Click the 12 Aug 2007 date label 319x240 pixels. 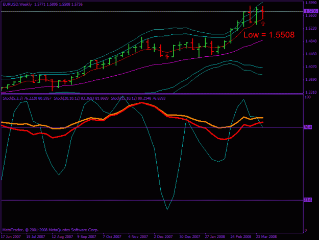[x=62, y=237]
